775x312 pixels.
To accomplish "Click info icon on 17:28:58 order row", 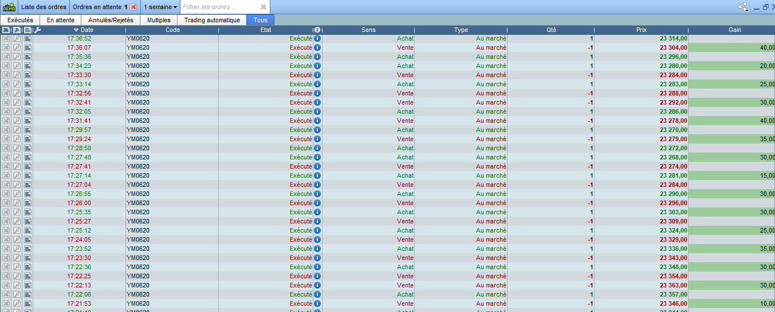I will click(x=317, y=148).
